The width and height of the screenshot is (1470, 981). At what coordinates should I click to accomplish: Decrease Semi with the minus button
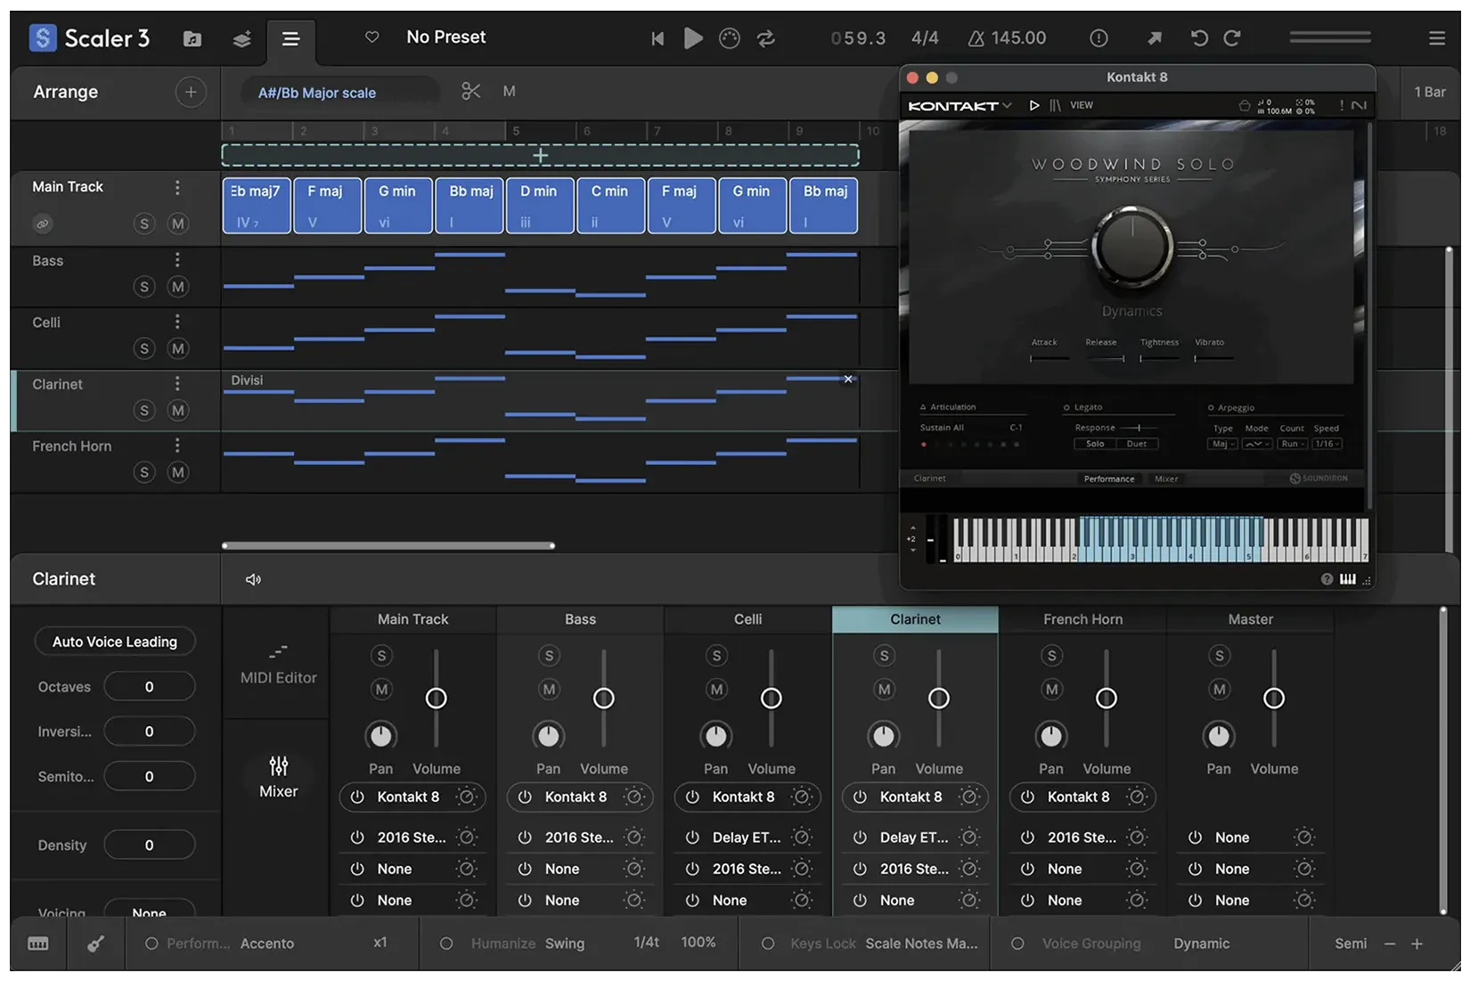[1390, 944]
